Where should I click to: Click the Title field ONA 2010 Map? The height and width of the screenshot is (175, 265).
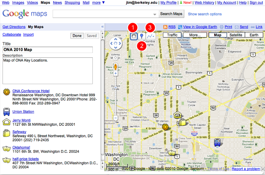click(47, 50)
